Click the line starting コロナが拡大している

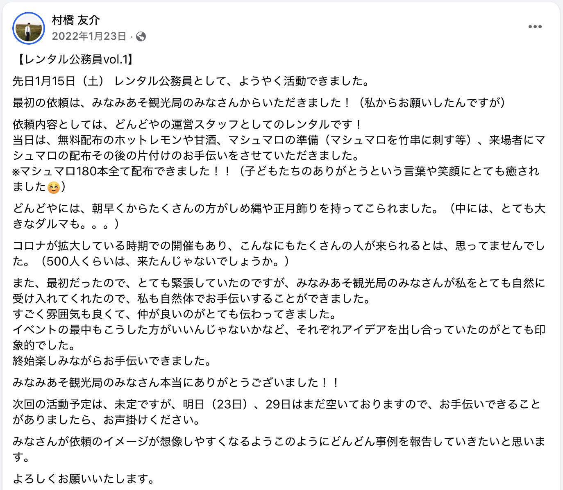pos(279,246)
